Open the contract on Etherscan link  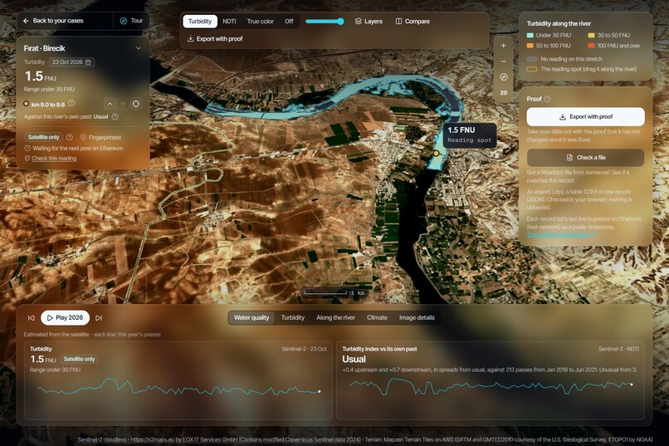tap(560, 235)
